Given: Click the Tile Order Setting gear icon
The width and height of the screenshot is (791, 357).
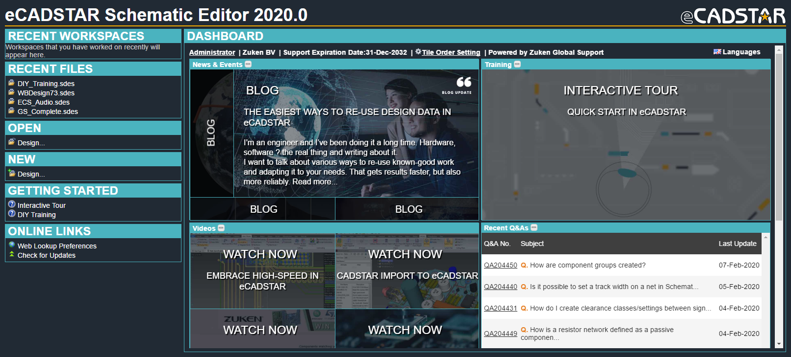Looking at the screenshot, I should 418,52.
